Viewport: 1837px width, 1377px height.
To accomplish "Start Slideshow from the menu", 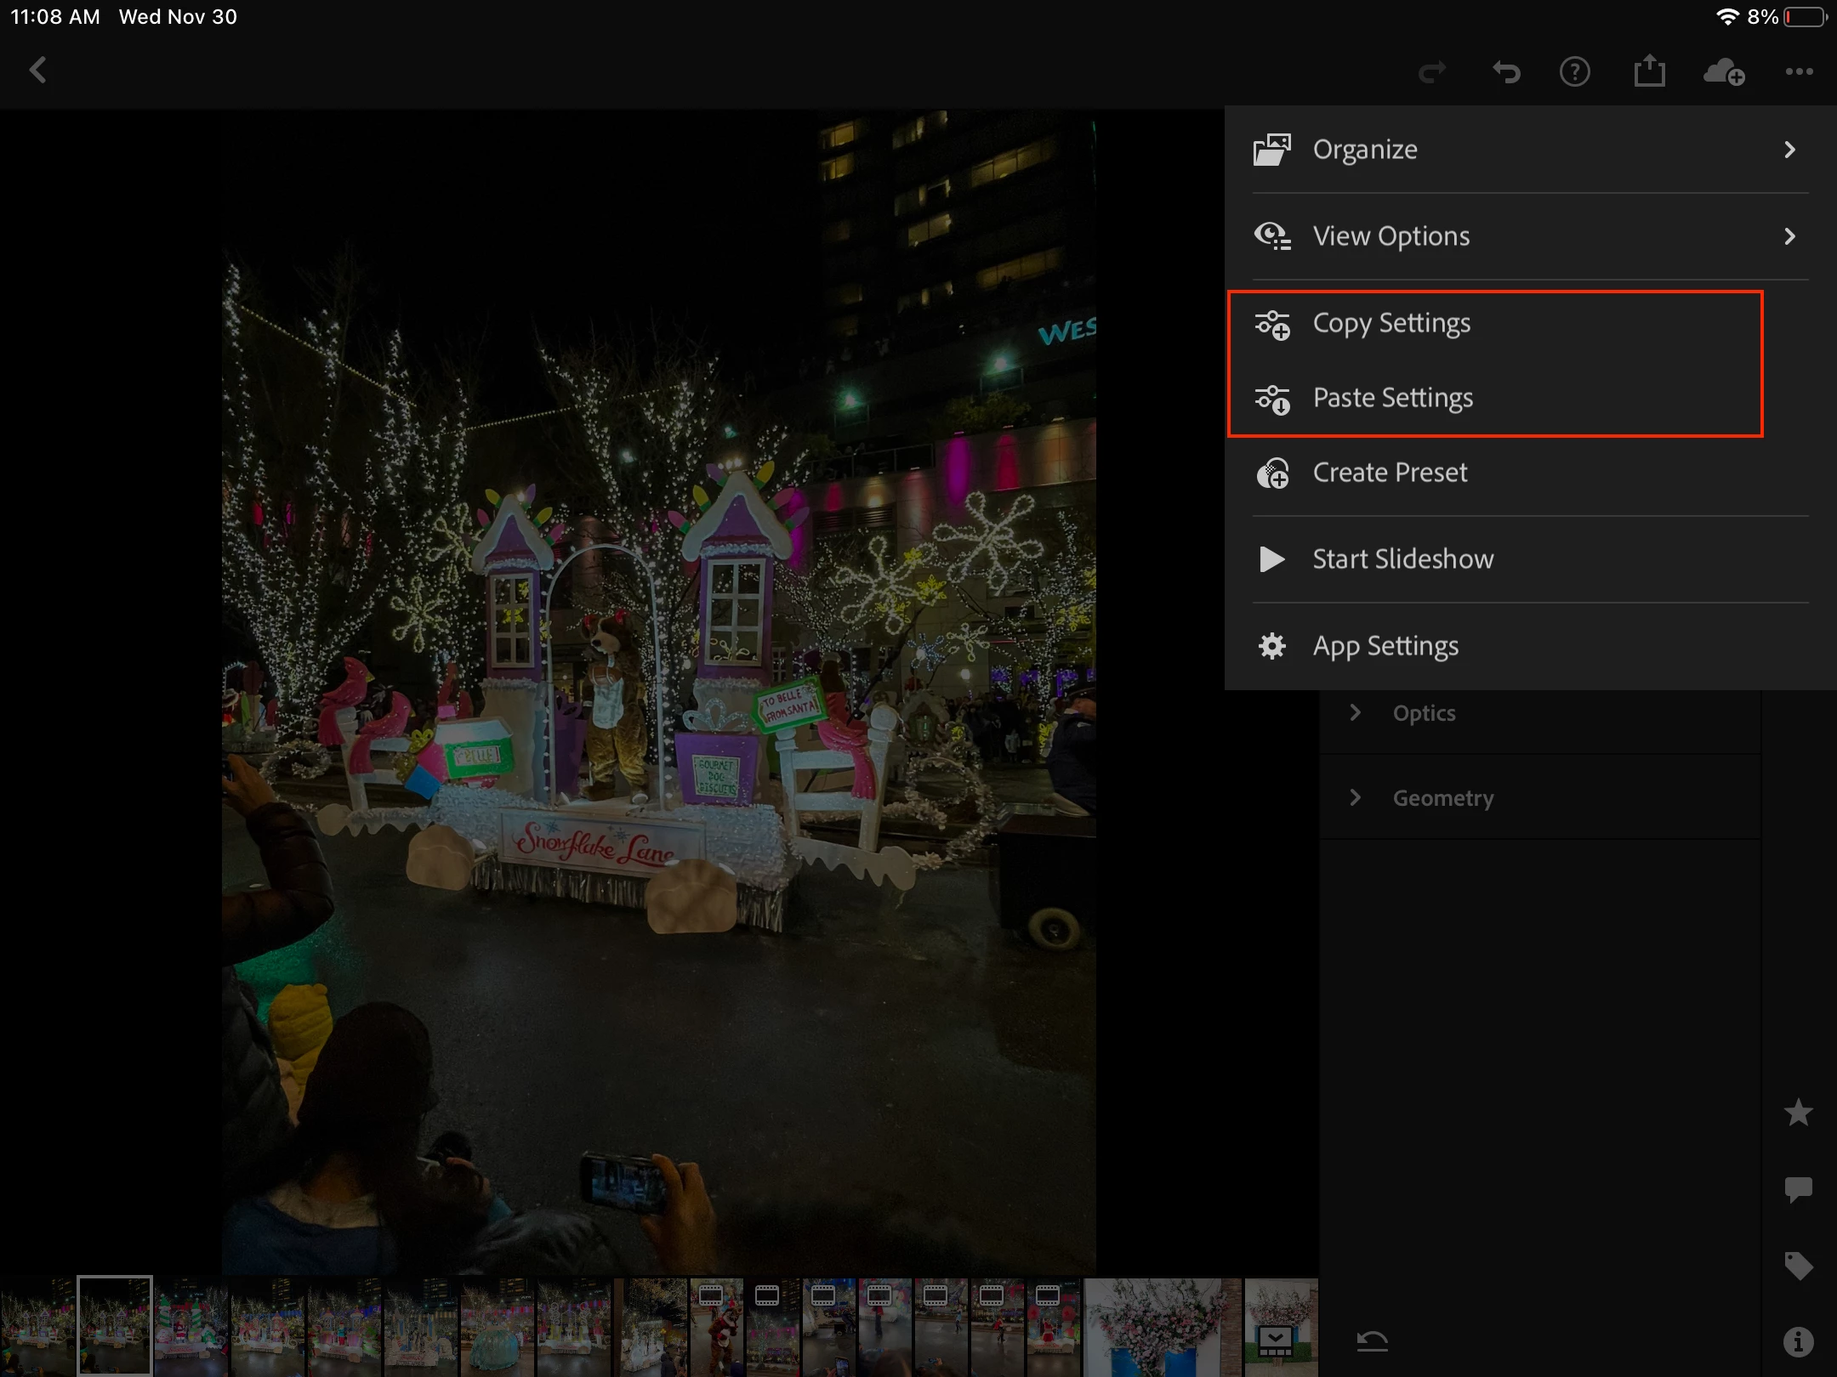I will [1402, 559].
